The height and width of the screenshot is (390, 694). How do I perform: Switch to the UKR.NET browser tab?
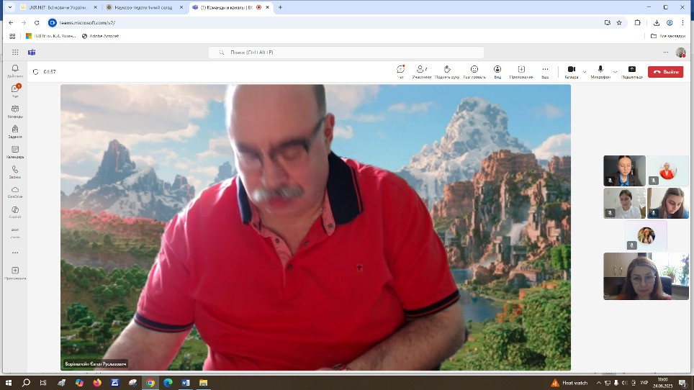coord(53,7)
